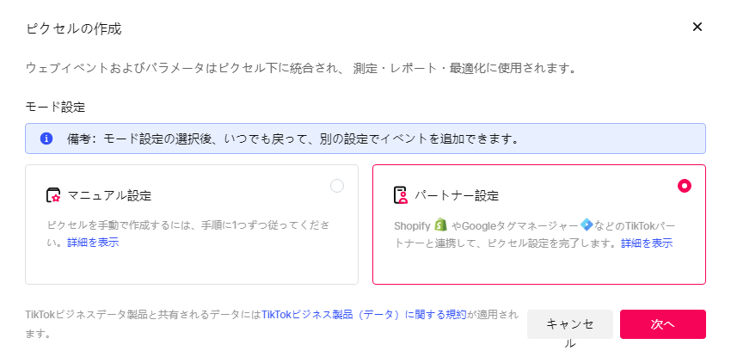731x363 pixels.
Task: Click the green Shopify bag icon
Action: click(440, 225)
